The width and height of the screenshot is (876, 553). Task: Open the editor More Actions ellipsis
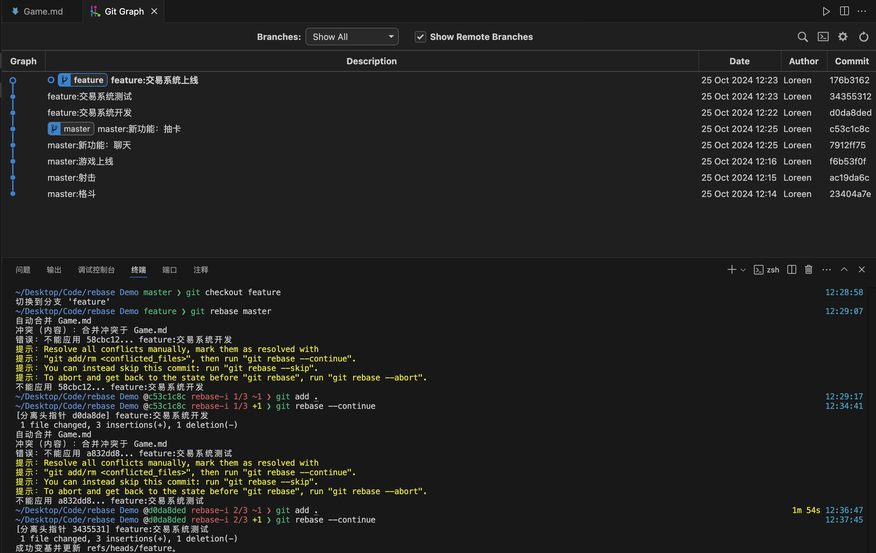click(x=862, y=11)
